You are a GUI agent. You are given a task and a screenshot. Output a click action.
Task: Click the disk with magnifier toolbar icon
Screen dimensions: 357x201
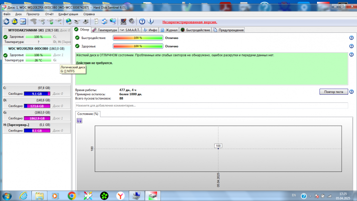[x=59, y=21]
